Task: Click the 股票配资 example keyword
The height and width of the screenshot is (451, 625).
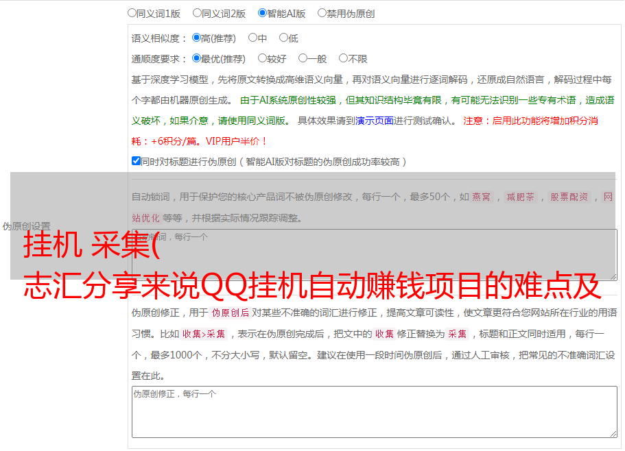Action: coord(569,197)
